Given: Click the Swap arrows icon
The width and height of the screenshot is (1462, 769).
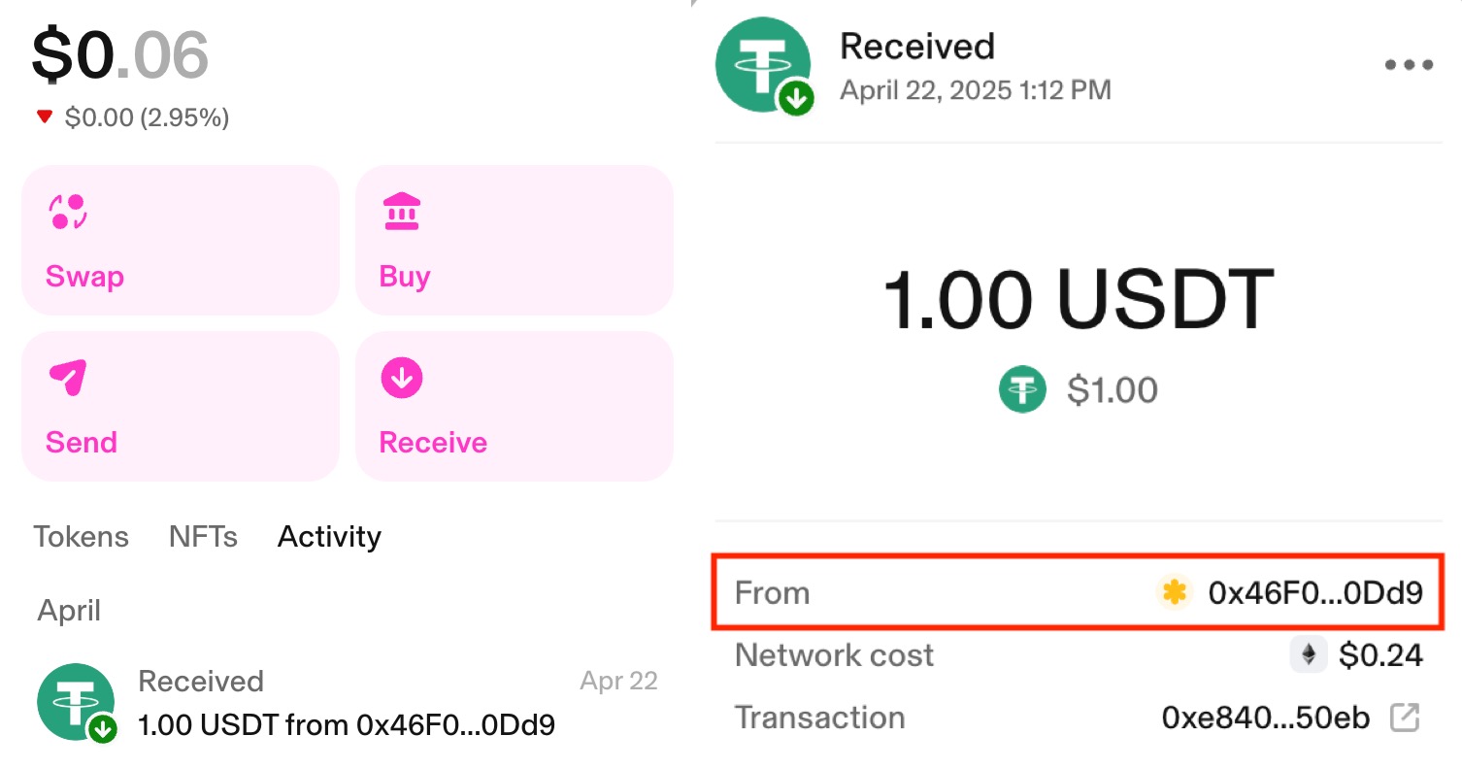Looking at the screenshot, I should tap(68, 212).
